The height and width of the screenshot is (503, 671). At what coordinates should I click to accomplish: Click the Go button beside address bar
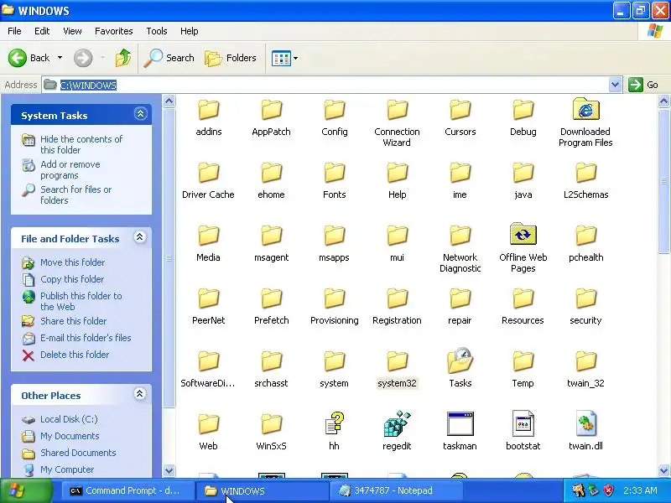coord(643,85)
